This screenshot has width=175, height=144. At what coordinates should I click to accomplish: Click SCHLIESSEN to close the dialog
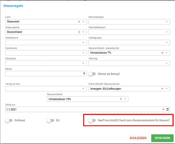click(x=138, y=138)
